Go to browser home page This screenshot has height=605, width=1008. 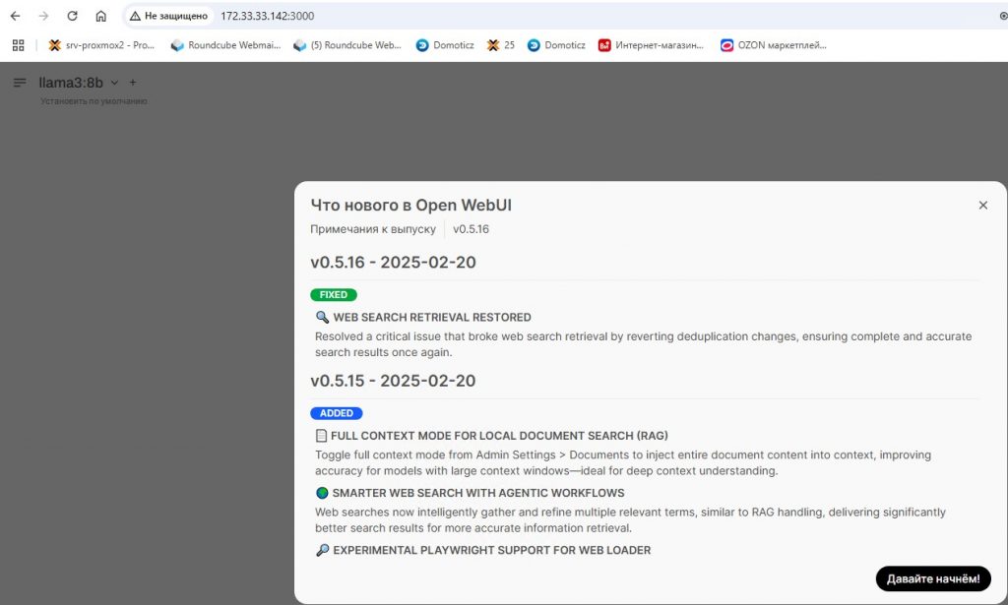pos(100,16)
